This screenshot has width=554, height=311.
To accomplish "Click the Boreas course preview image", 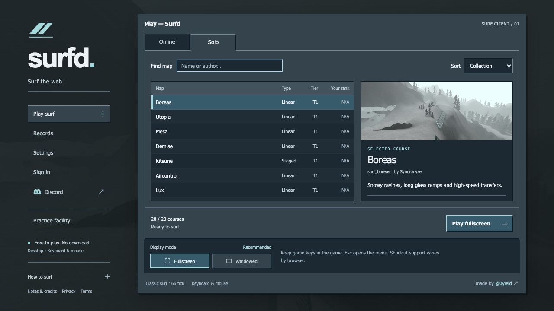I will coord(437,111).
